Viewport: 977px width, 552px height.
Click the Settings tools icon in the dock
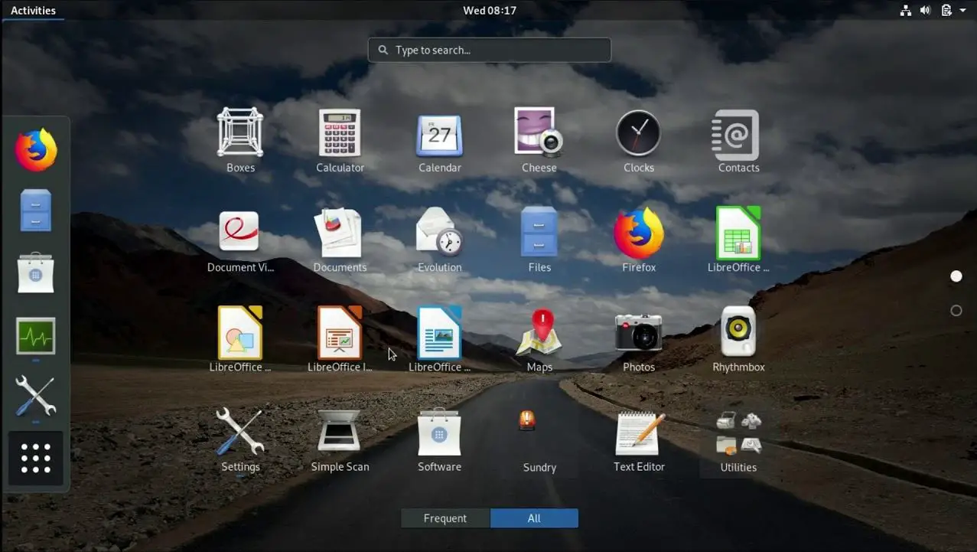(x=36, y=396)
